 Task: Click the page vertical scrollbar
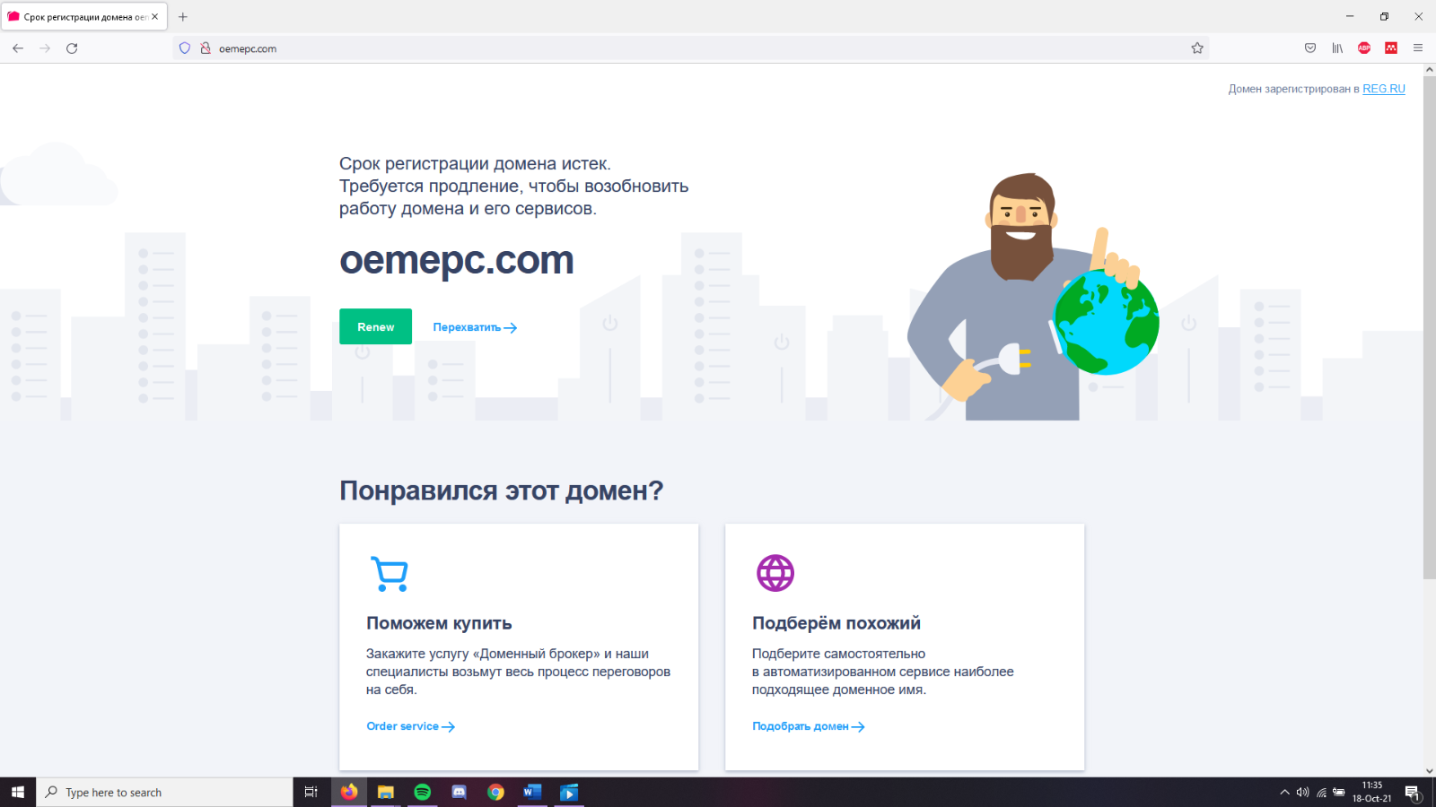1429,327
